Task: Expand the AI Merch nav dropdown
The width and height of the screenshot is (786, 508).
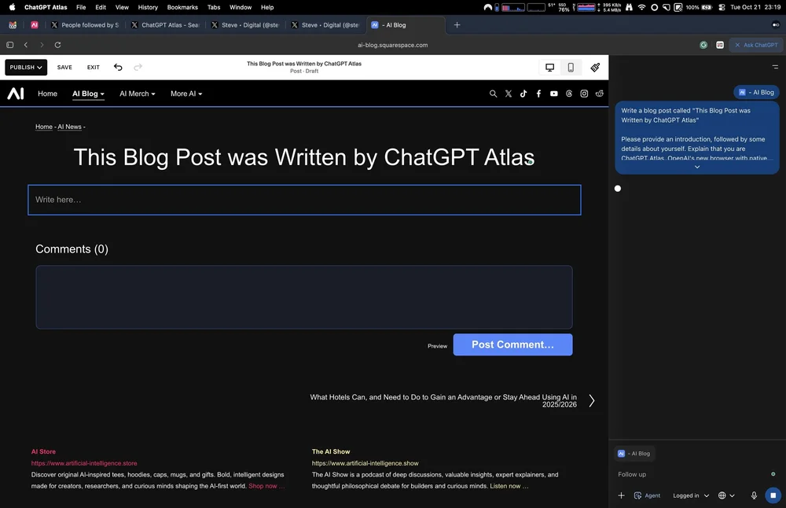Action: 138,94
